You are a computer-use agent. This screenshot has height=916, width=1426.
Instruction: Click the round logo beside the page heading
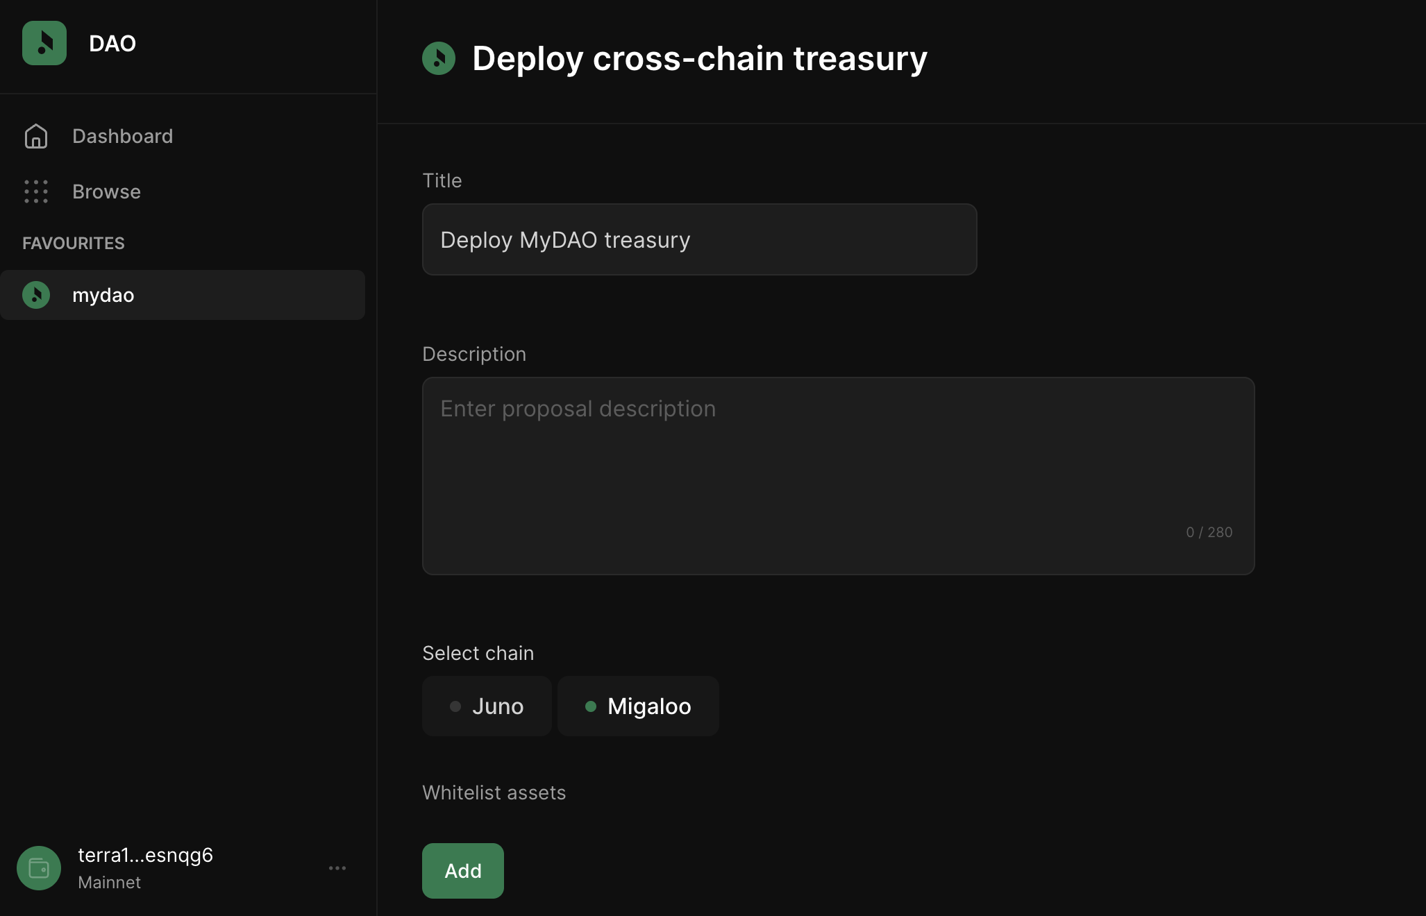click(439, 58)
